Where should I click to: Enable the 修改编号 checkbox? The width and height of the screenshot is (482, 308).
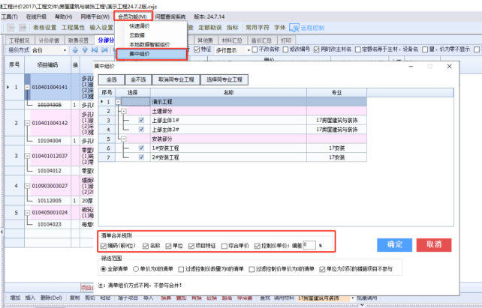[x=285, y=49]
